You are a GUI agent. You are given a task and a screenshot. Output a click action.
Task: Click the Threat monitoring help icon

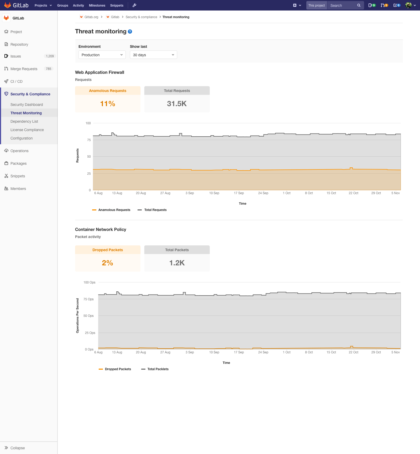[x=130, y=31]
